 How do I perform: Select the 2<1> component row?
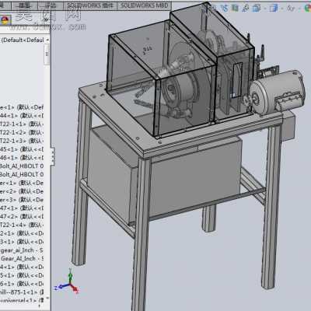pos(22,233)
